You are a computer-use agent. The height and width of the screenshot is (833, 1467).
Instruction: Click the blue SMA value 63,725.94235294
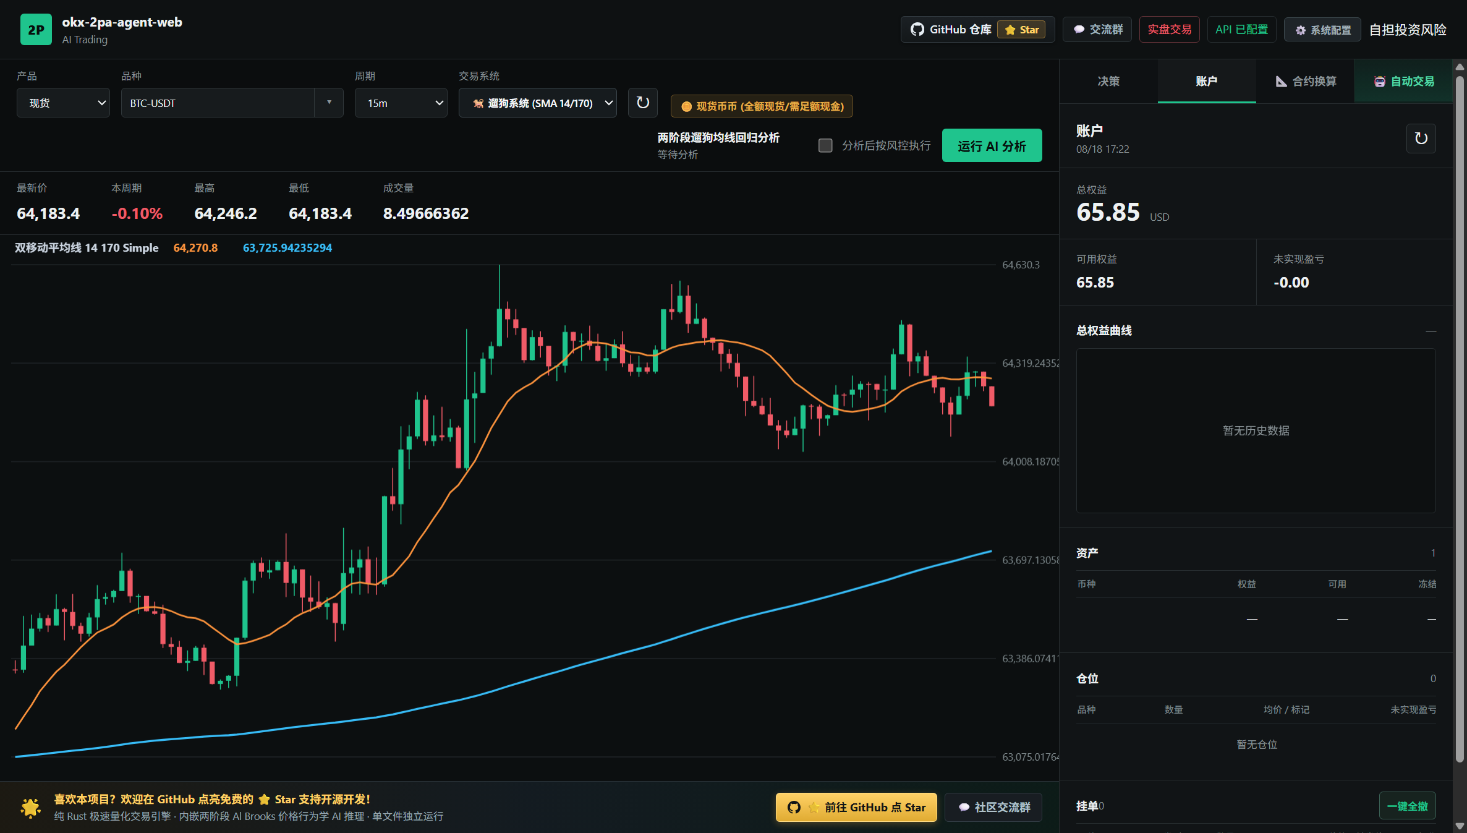287,248
